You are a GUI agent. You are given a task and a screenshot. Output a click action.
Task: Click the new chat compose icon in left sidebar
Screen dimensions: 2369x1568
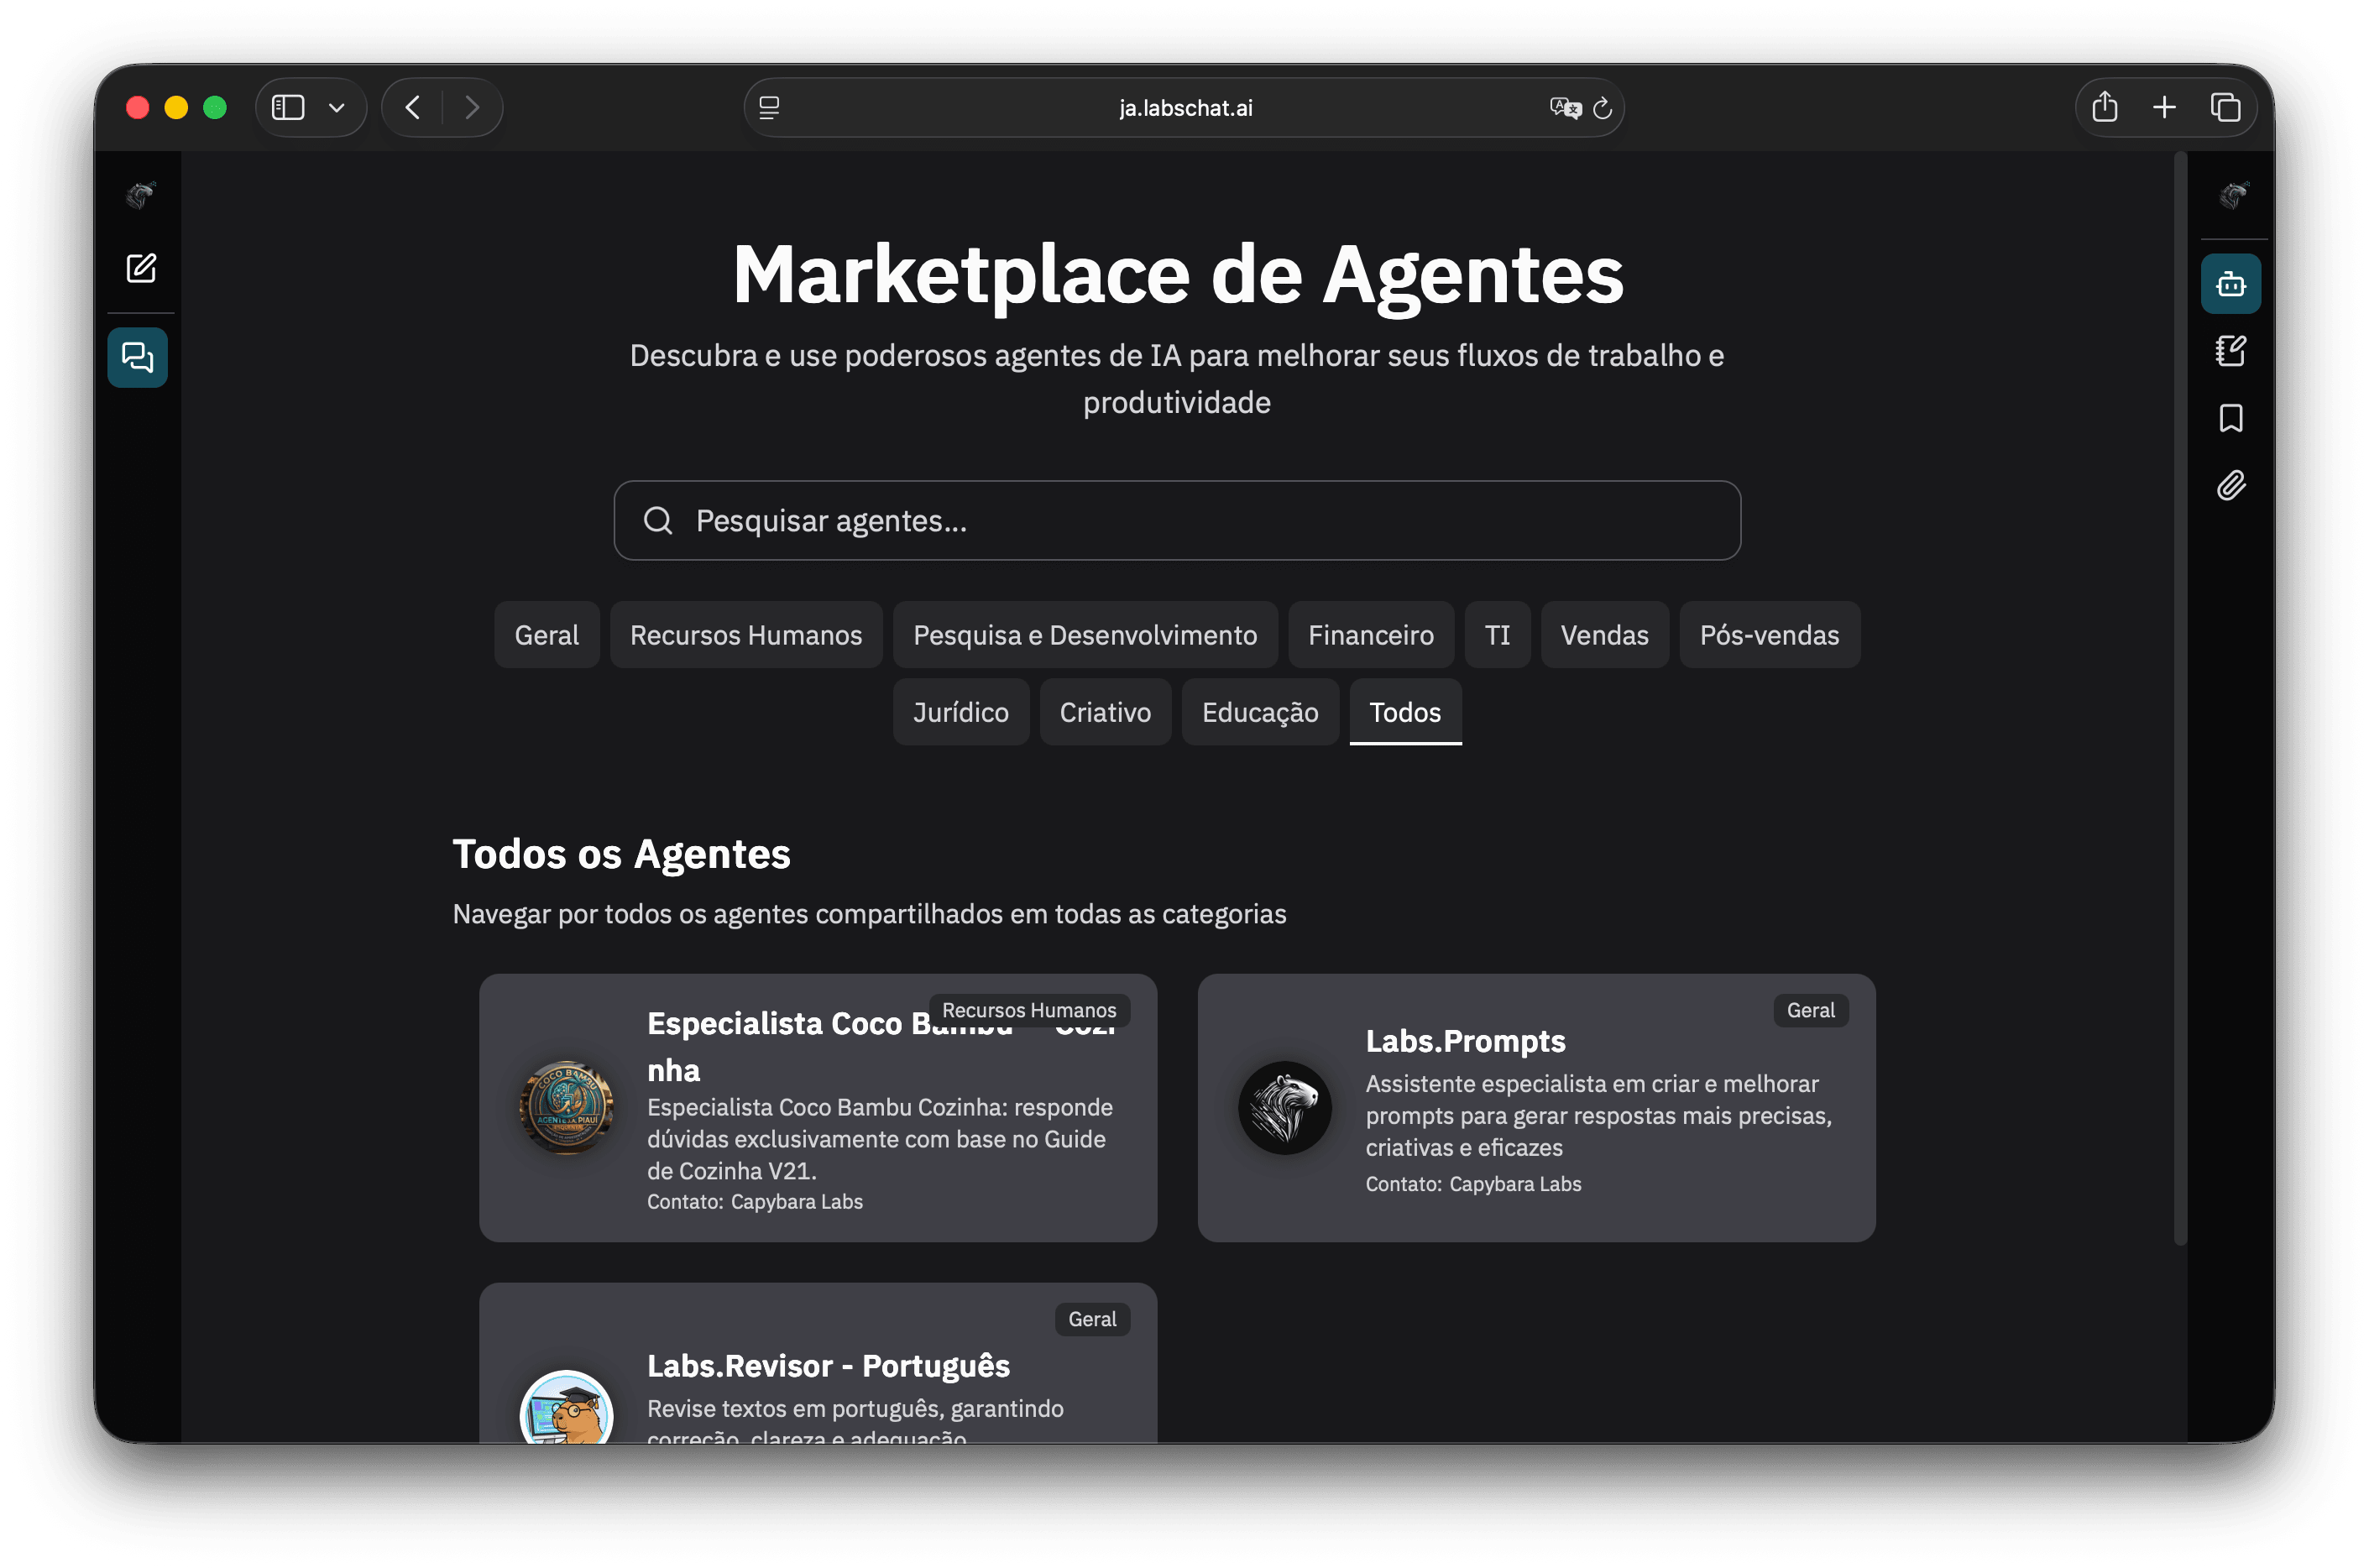tap(141, 268)
